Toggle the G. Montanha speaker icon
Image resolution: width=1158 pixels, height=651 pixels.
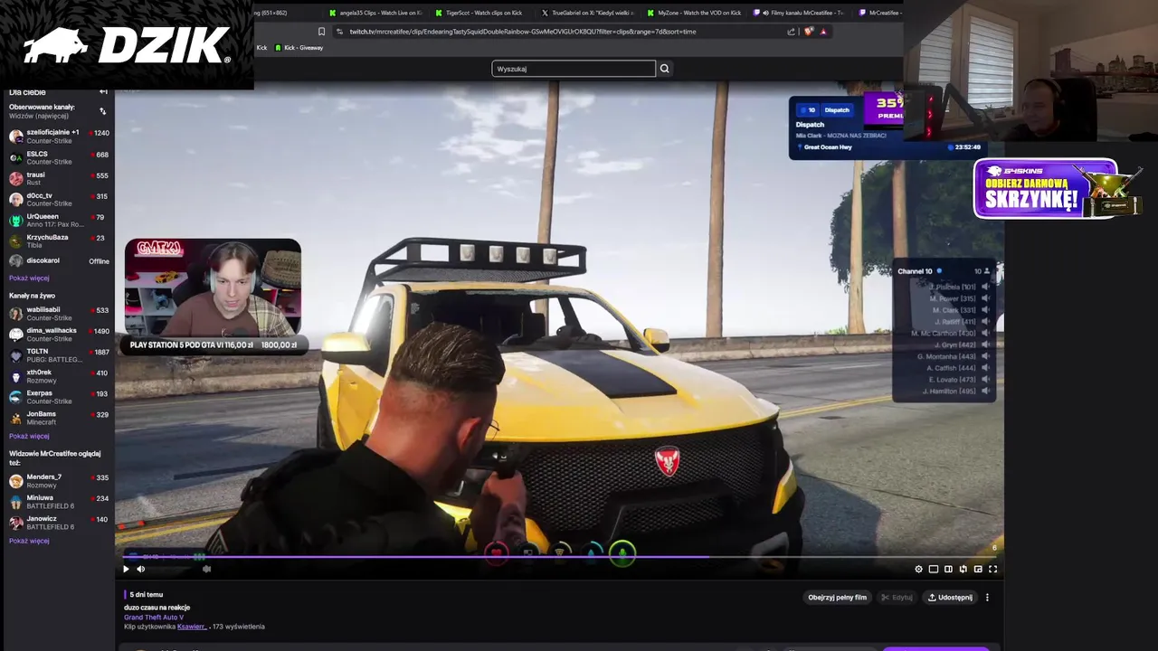tap(985, 356)
